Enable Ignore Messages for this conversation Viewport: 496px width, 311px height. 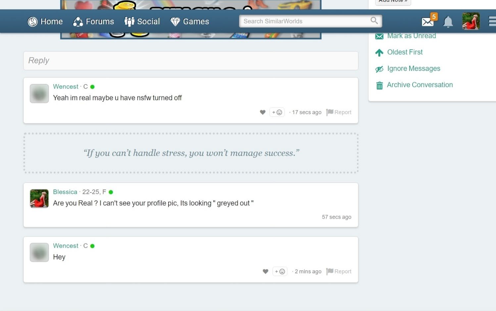(414, 69)
